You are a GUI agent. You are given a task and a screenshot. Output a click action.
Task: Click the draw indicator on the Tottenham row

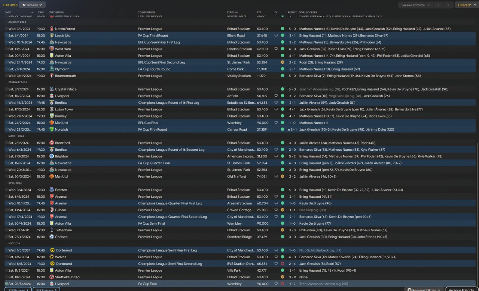coord(283,230)
